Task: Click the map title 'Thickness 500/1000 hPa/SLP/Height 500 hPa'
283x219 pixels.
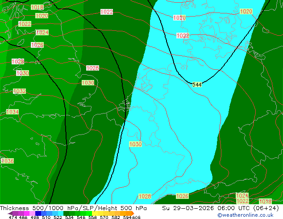Action: [x=73, y=208]
